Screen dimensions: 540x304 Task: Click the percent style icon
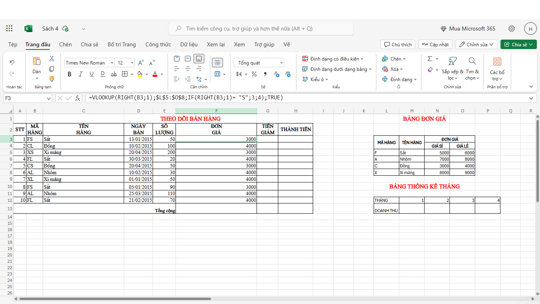click(x=254, y=74)
